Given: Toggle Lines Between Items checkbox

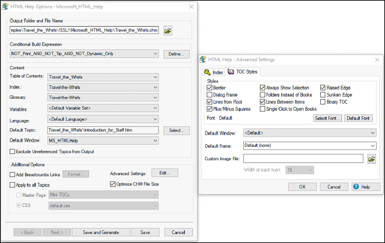Looking at the screenshot, I should (x=262, y=102).
